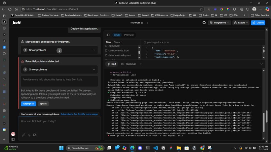Screen dimensions: 271x152
Task: Open File Explorer from taskbar
Action: [x=179, y=148]
